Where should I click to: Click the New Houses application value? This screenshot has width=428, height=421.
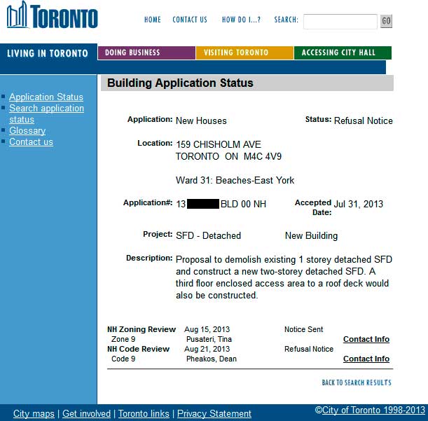201,120
